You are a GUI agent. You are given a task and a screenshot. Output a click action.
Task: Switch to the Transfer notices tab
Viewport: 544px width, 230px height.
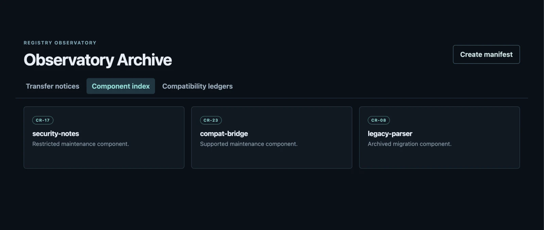53,86
